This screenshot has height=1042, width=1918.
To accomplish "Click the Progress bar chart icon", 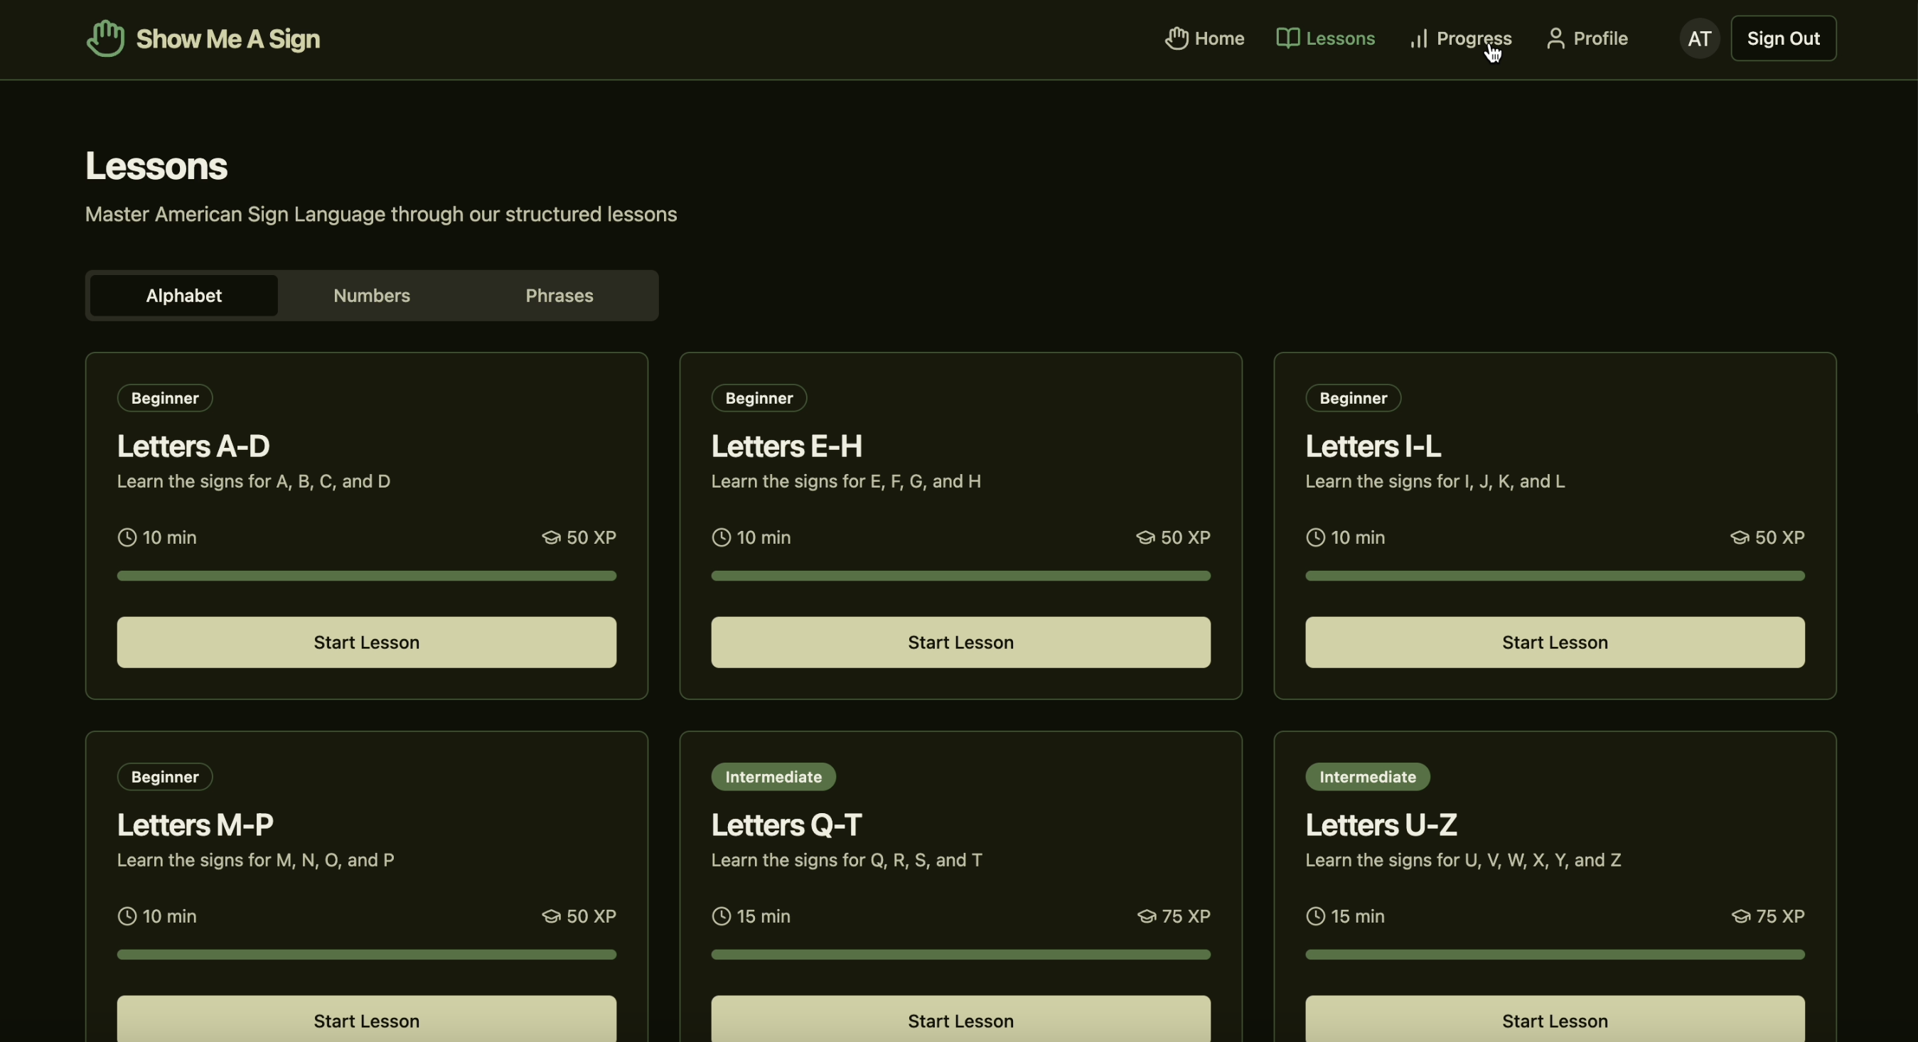I will [x=1418, y=38].
